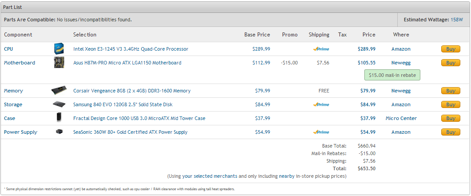Open the CPU component link

[8, 49]
